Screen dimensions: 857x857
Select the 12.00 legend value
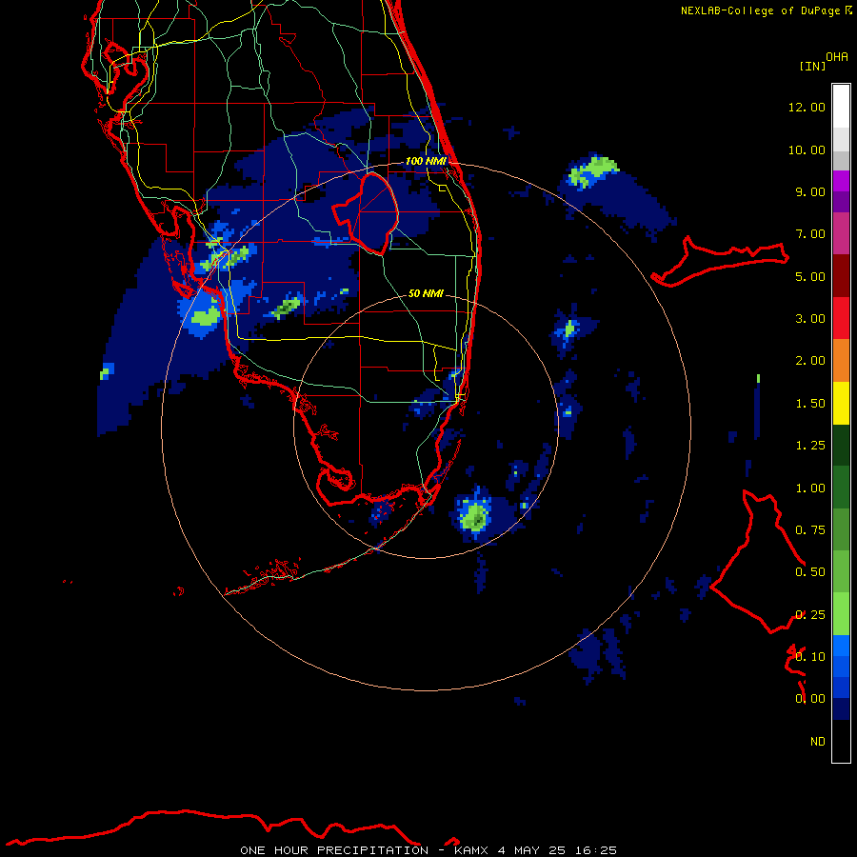(x=807, y=107)
